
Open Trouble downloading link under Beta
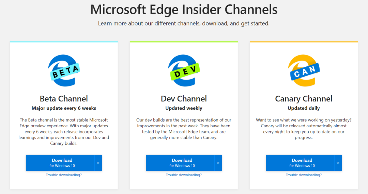point(64,175)
